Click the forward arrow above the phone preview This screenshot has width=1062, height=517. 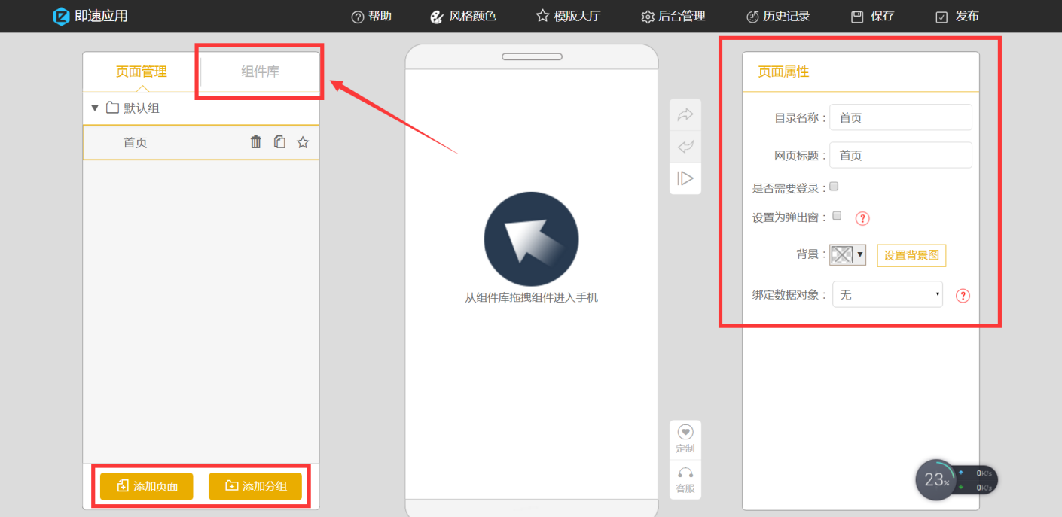(x=685, y=114)
